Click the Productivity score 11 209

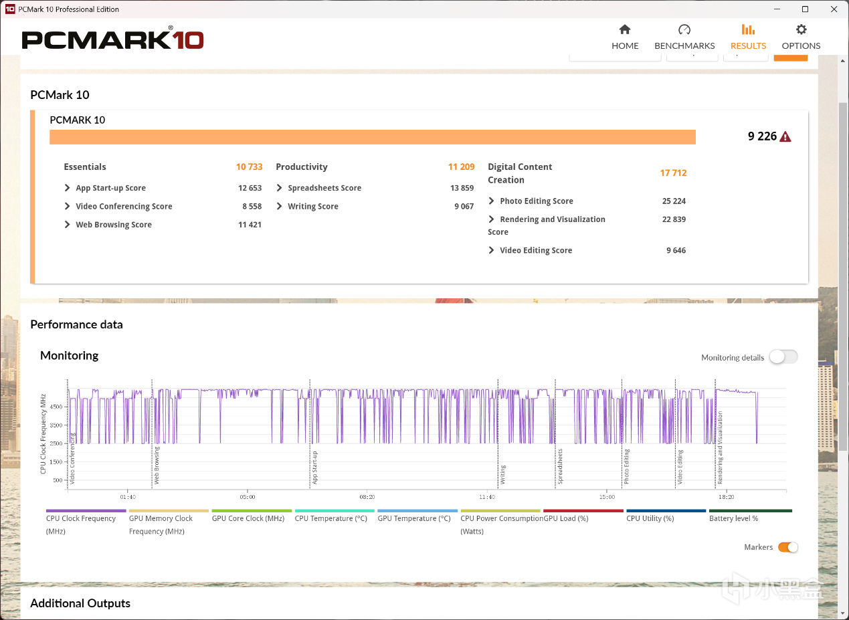tap(461, 167)
